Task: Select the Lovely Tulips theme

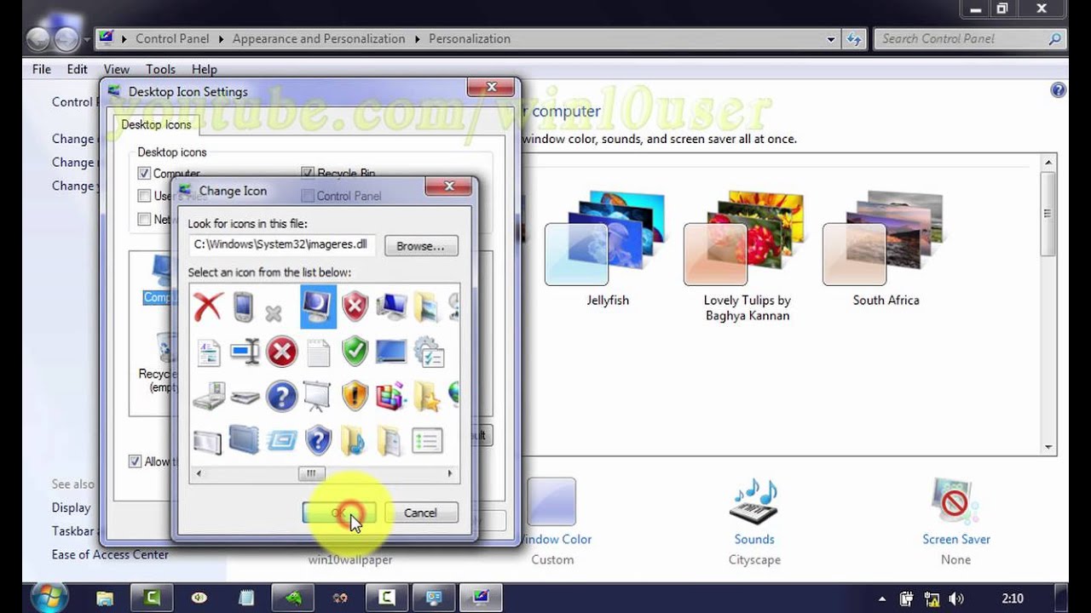Action: coord(747,256)
